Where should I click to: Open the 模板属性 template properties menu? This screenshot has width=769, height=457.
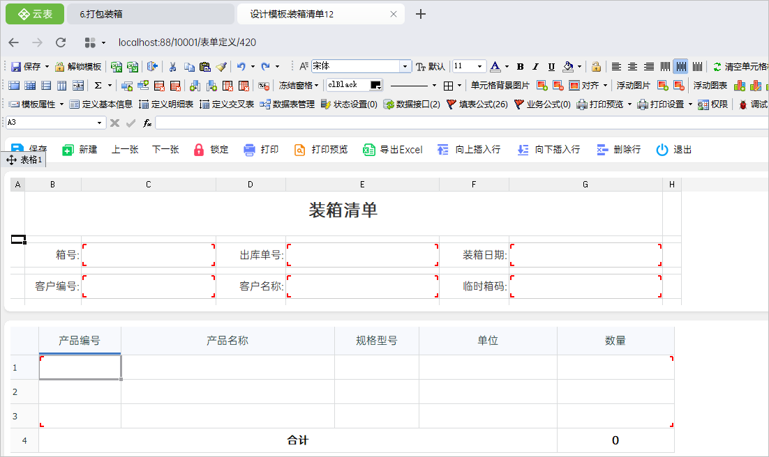[37, 104]
